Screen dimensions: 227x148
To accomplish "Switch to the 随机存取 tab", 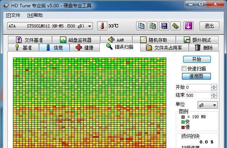I will [154, 40].
